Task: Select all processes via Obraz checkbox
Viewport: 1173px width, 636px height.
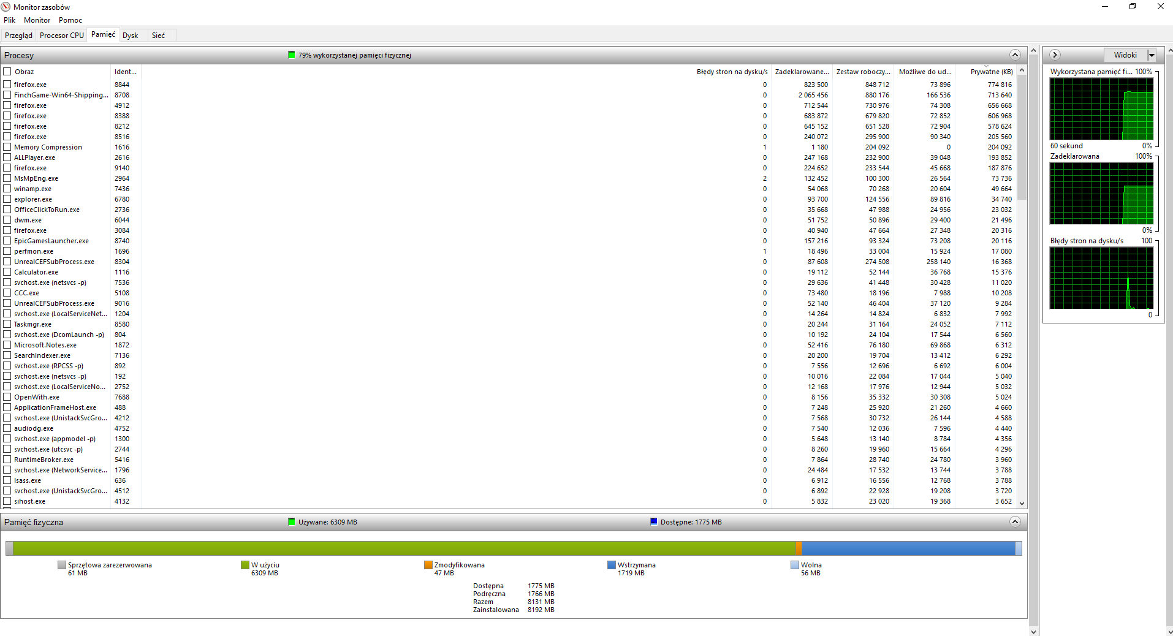Action: click(x=7, y=72)
